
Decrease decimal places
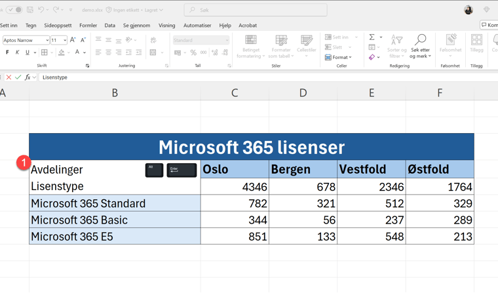225,52
